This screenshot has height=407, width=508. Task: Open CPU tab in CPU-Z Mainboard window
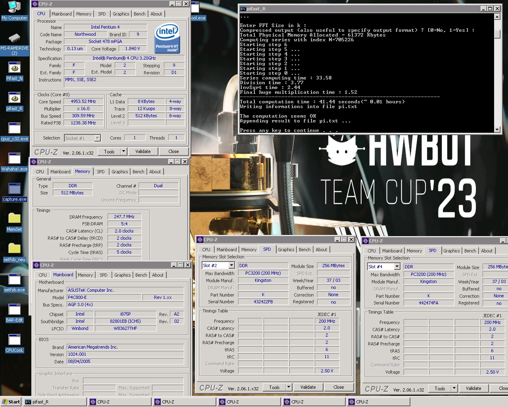[43, 275]
